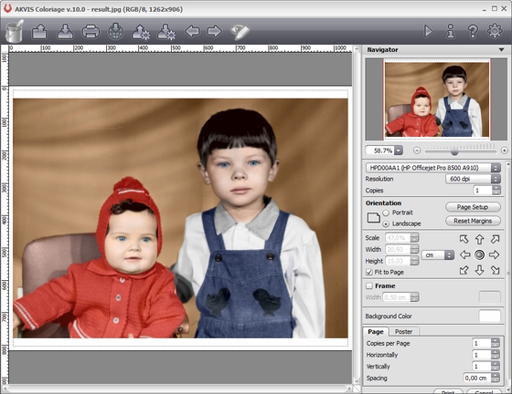Open the printer selection dropdown

pyautogui.click(x=432, y=168)
